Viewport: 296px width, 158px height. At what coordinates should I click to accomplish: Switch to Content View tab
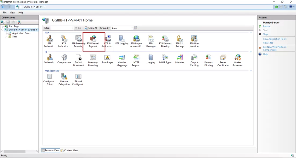pyautogui.click(x=69, y=150)
